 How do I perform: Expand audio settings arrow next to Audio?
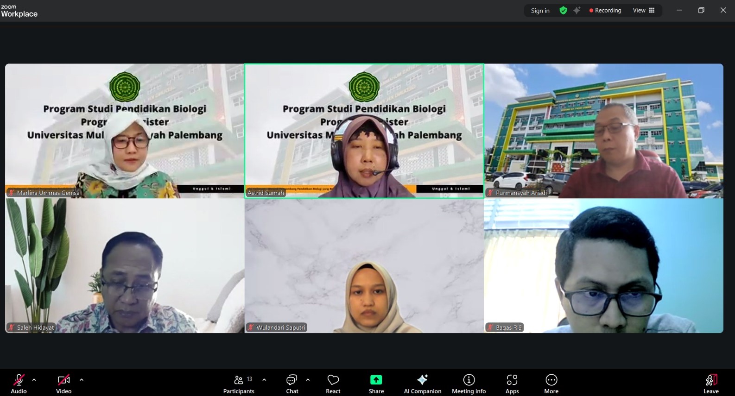click(x=34, y=380)
